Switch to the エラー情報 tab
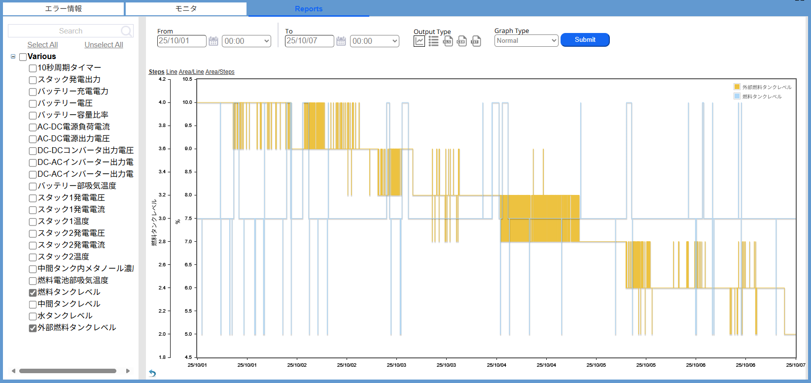The image size is (811, 383). pyautogui.click(x=64, y=9)
